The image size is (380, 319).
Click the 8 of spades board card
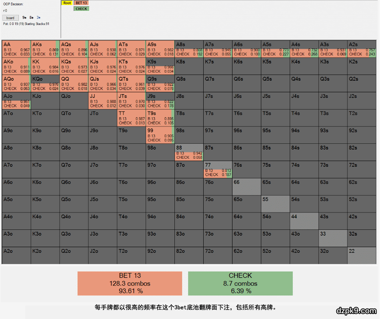click(x=32, y=18)
